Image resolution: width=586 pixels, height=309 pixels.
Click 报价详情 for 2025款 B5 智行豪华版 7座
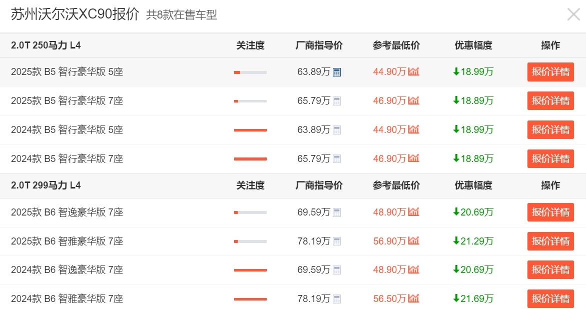[x=550, y=101]
